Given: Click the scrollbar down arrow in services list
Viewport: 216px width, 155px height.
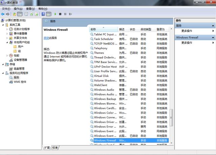Looking at the screenshot, I should click(x=171, y=143).
